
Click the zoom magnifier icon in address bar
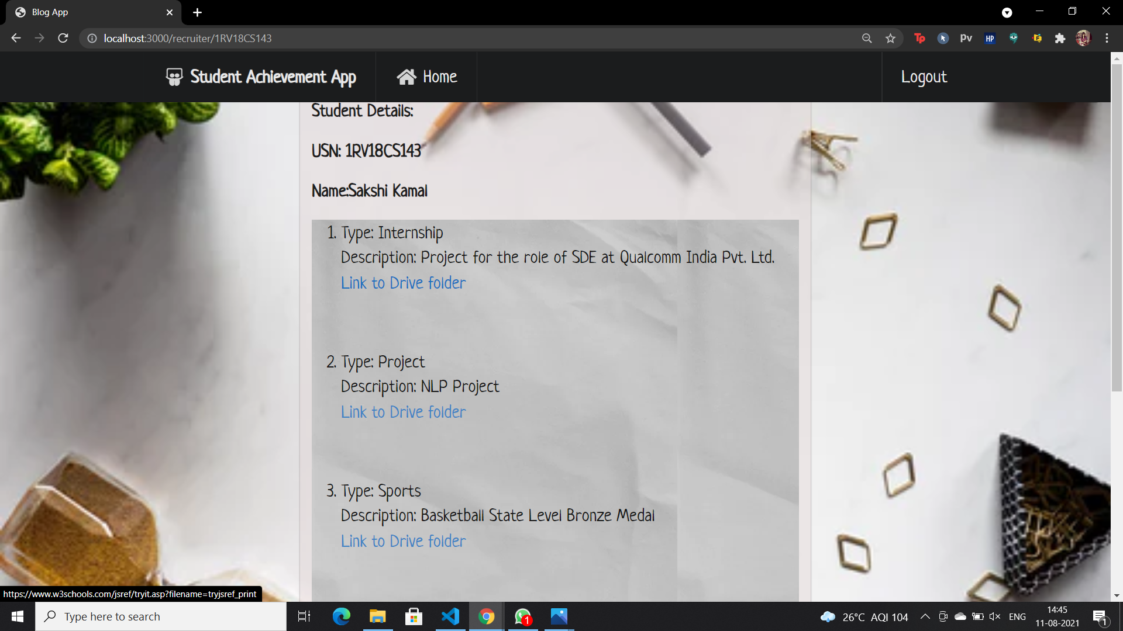(x=867, y=39)
